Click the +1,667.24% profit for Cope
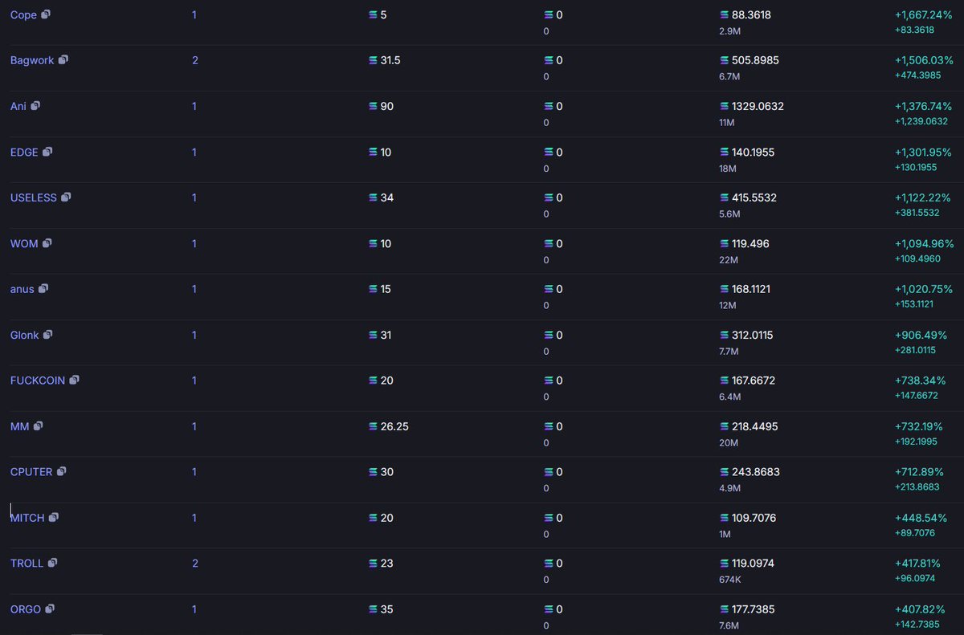 [x=923, y=14]
